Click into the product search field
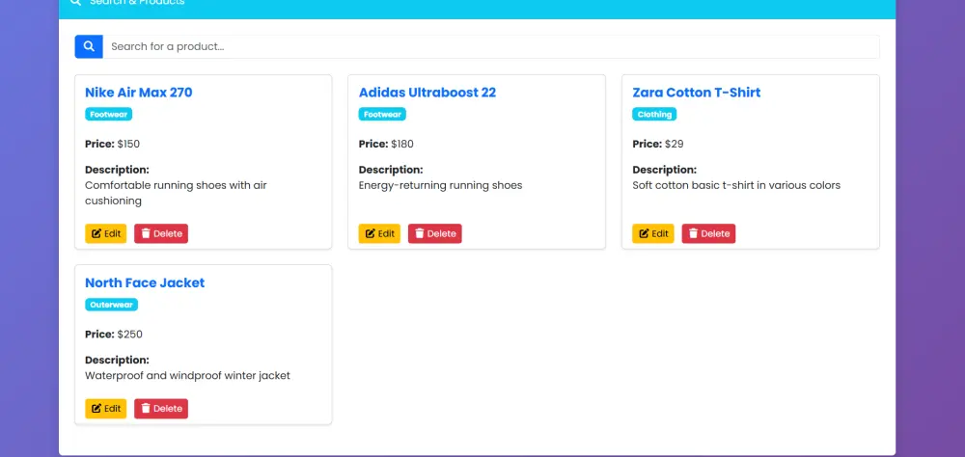965x457 pixels. coord(490,46)
